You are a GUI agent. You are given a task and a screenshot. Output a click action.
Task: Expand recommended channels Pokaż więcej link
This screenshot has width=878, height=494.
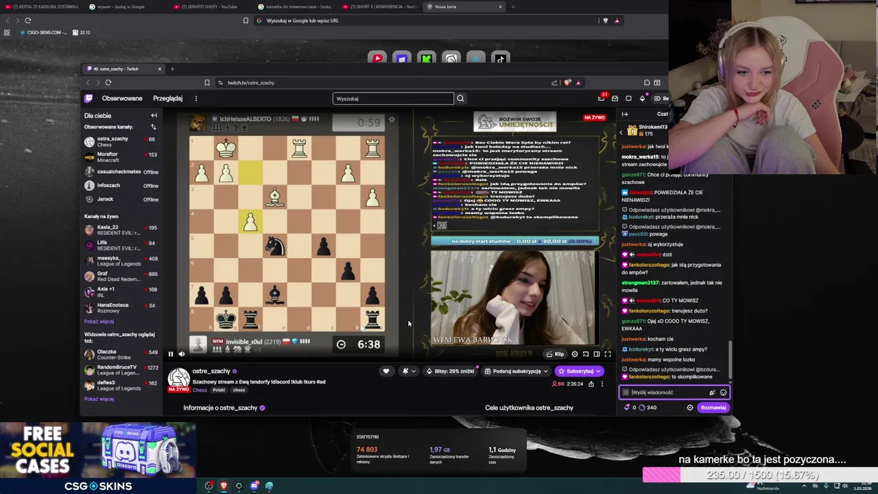(x=99, y=399)
